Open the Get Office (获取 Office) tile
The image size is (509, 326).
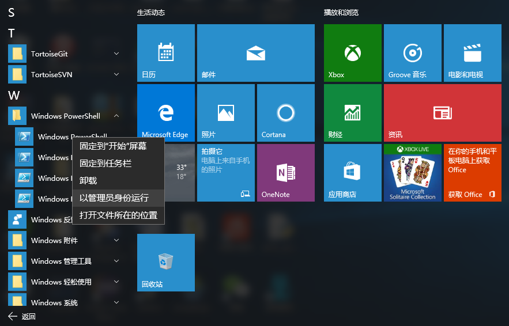pyautogui.click(x=473, y=173)
